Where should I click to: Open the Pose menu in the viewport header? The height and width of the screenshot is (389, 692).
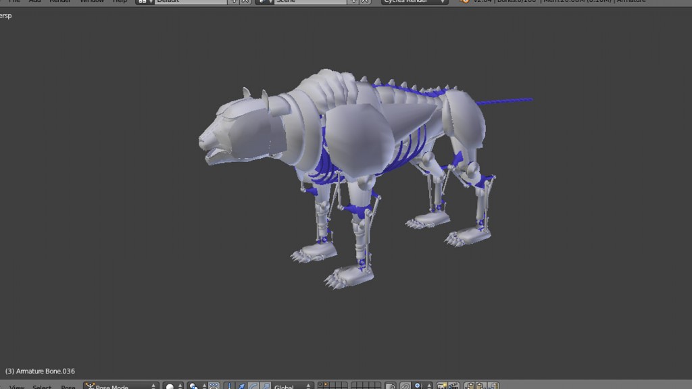pos(68,387)
